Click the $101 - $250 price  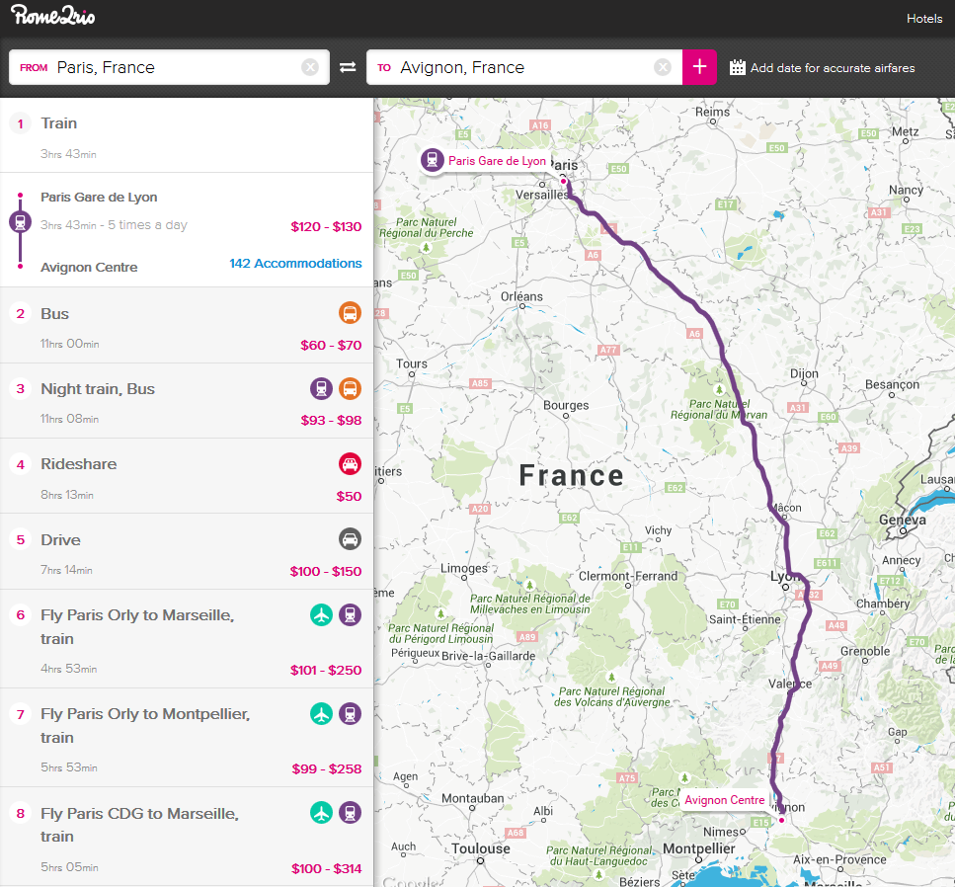[326, 670]
